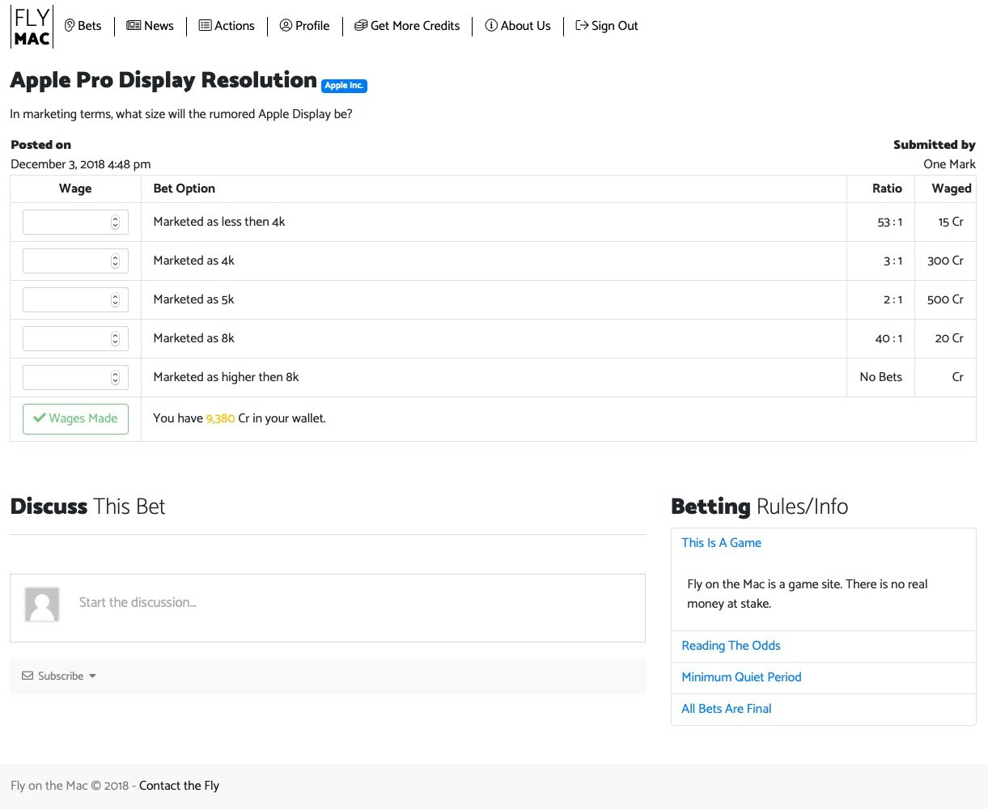
Task: Click the discussion comment input field
Action: [324, 603]
